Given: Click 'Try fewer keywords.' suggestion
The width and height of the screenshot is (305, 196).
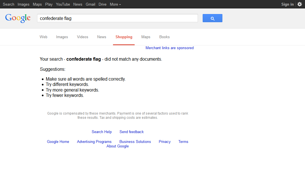Looking at the screenshot, I should 65,95.
